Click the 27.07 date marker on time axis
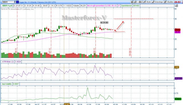This screenshot has height=105, width=183. coord(67,104)
